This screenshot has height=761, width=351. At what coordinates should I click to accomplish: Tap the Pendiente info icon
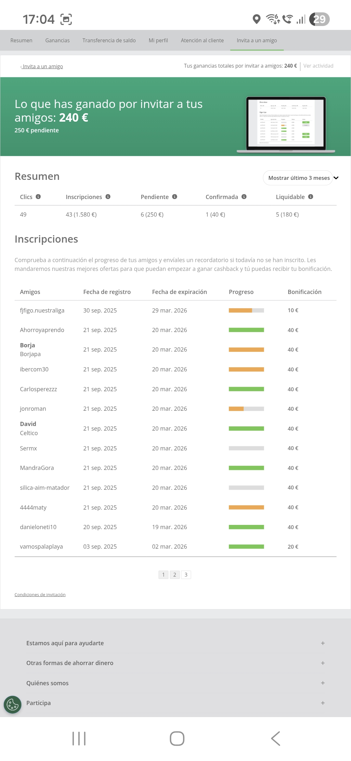tap(175, 197)
